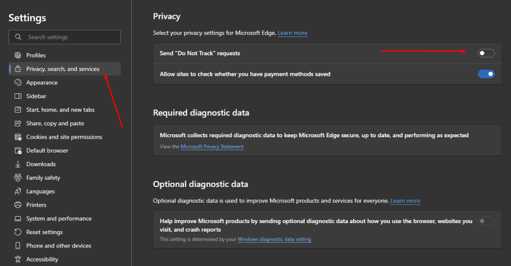
Task: Click the System and performance laptop icon
Action: pyautogui.click(x=18, y=219)
